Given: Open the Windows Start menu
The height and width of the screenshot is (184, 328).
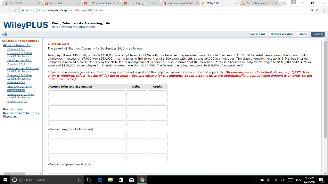Looking at the screenshot, I should (5, 180).
